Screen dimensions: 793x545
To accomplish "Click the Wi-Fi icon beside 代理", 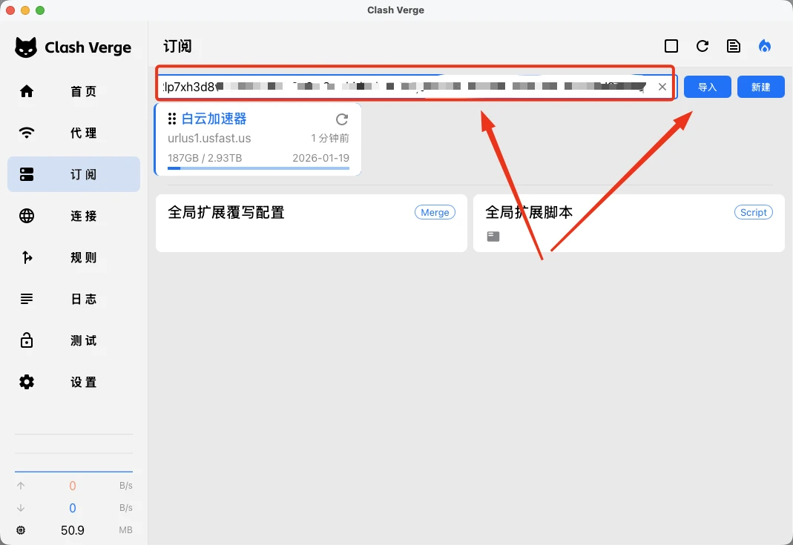I will (x=27, y=133).
